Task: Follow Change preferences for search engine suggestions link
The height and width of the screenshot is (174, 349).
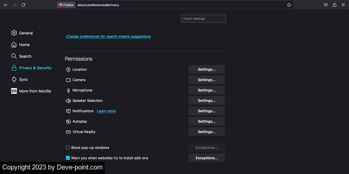Action: pyautogui.click(x=108, y=37)
